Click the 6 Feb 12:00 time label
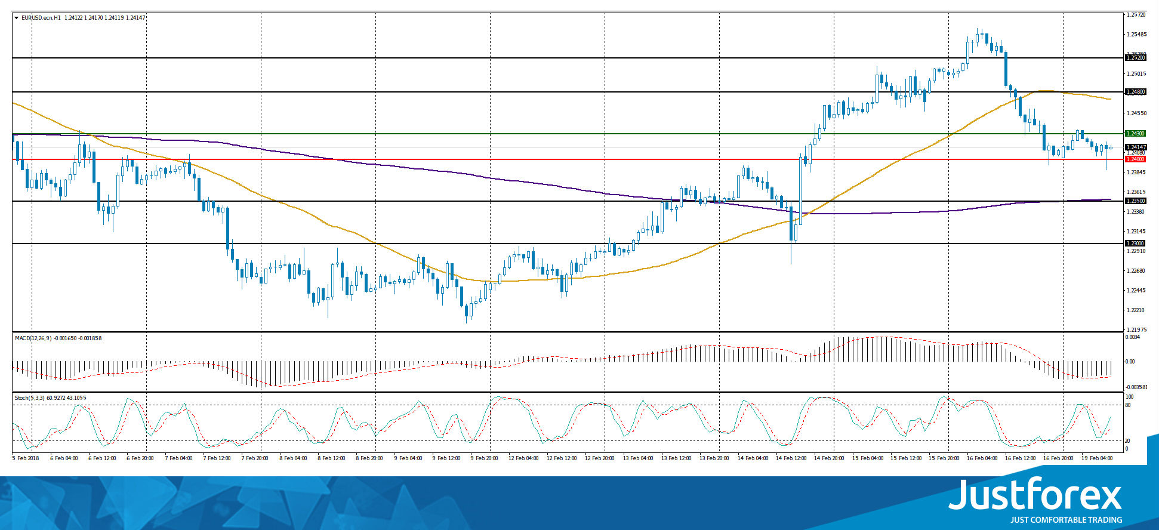The height and width of the screenshot is (530, 1159). (102, 458)
